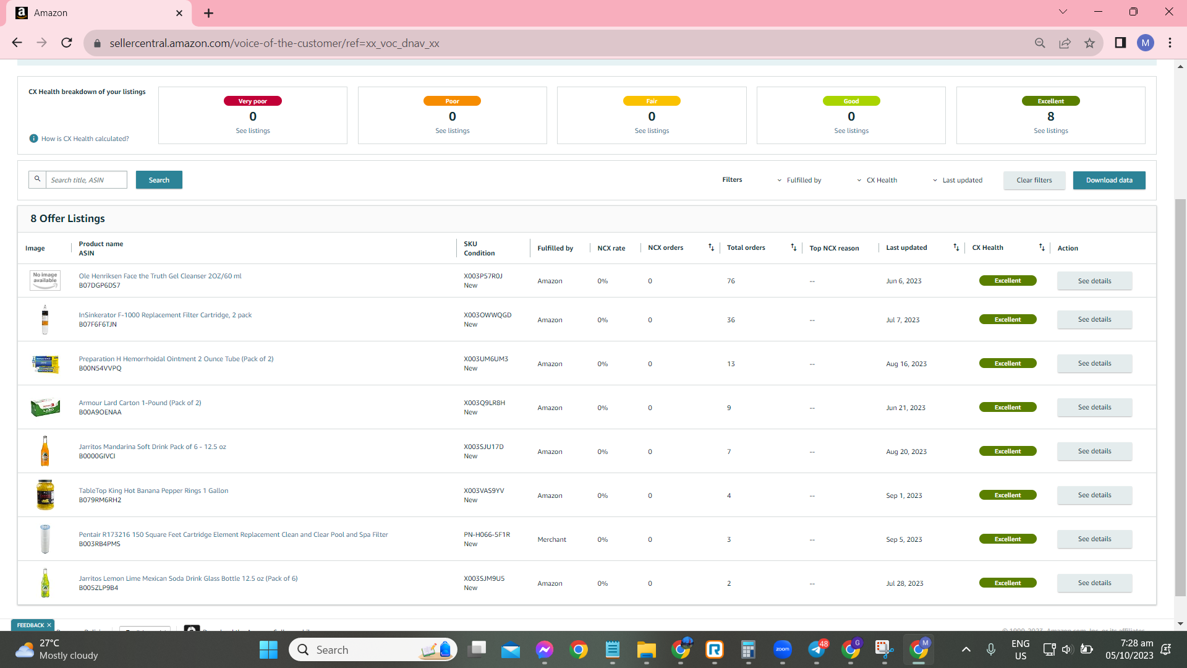
Task: Open How is CX Health calculated link
Action: tap(85, 139)
